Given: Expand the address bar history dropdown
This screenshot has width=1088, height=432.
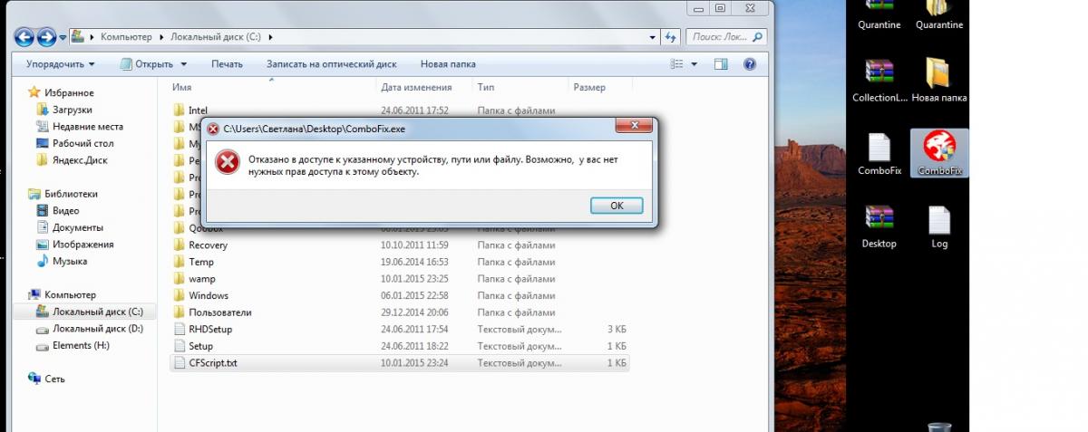Looking at the screenshot, I should coord(654,37).
